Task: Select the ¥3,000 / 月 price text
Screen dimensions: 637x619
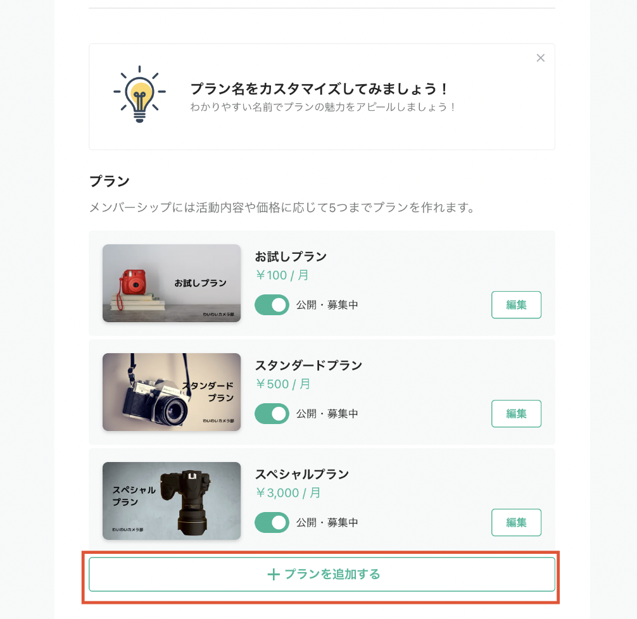Action: point(288,493)
